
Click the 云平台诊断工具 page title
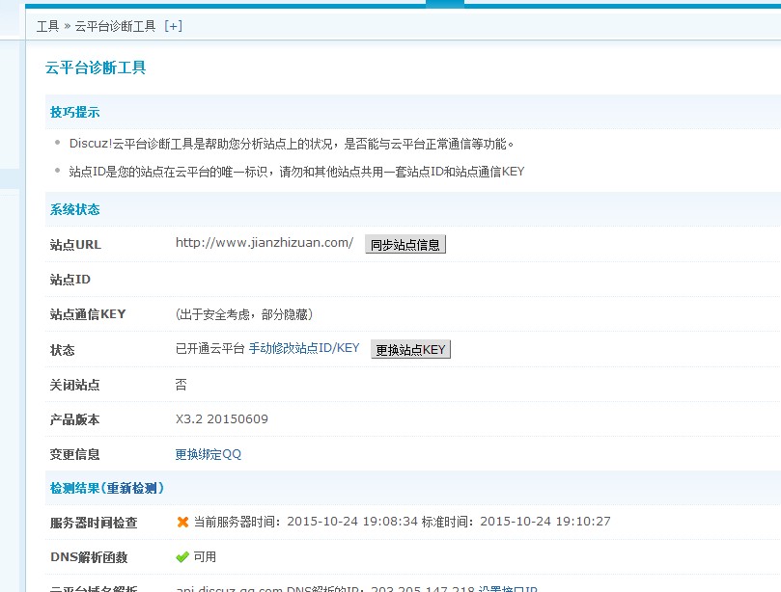click(96, 67)
